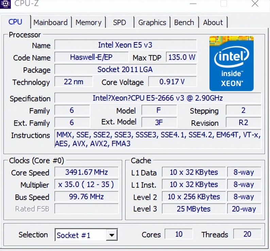270x251 pixels.
Task: Switch to the Bench tab
Action: tap(184, 22)
